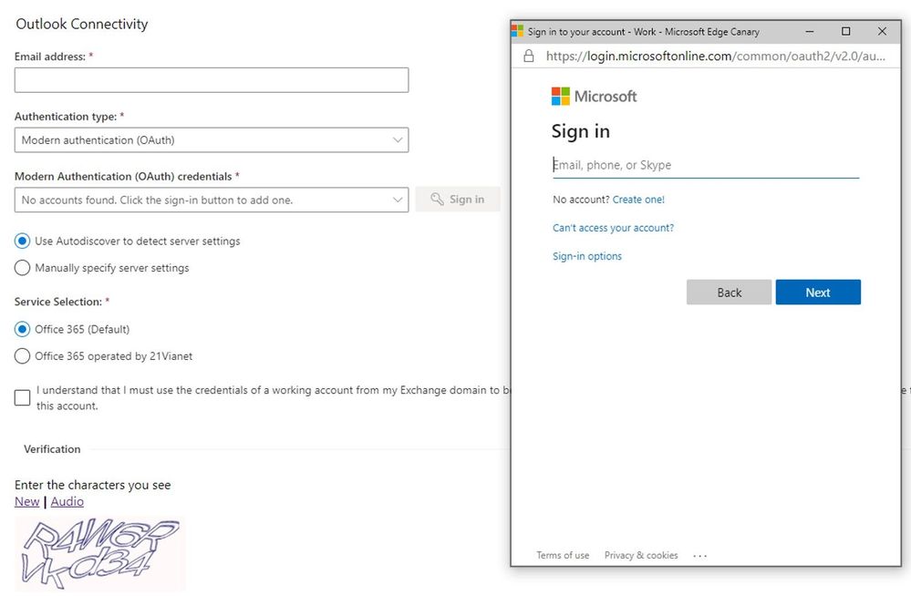
Task: Tick the 'I understand' credentials checkbox
Action: (x=22, y=398)
